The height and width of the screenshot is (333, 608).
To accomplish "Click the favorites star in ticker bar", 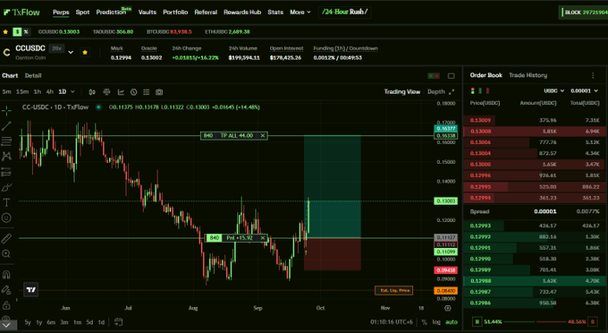I will [5, 32].
